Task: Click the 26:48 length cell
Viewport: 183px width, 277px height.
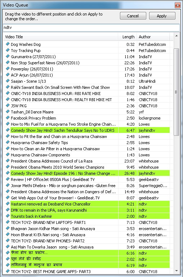Action: tap(129, 173)
